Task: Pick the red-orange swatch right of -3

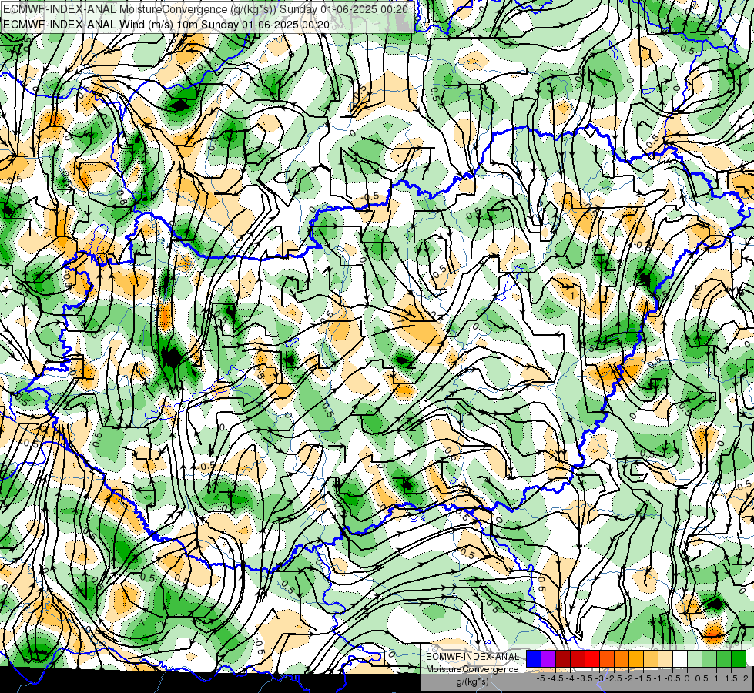Action: (607, 659)
